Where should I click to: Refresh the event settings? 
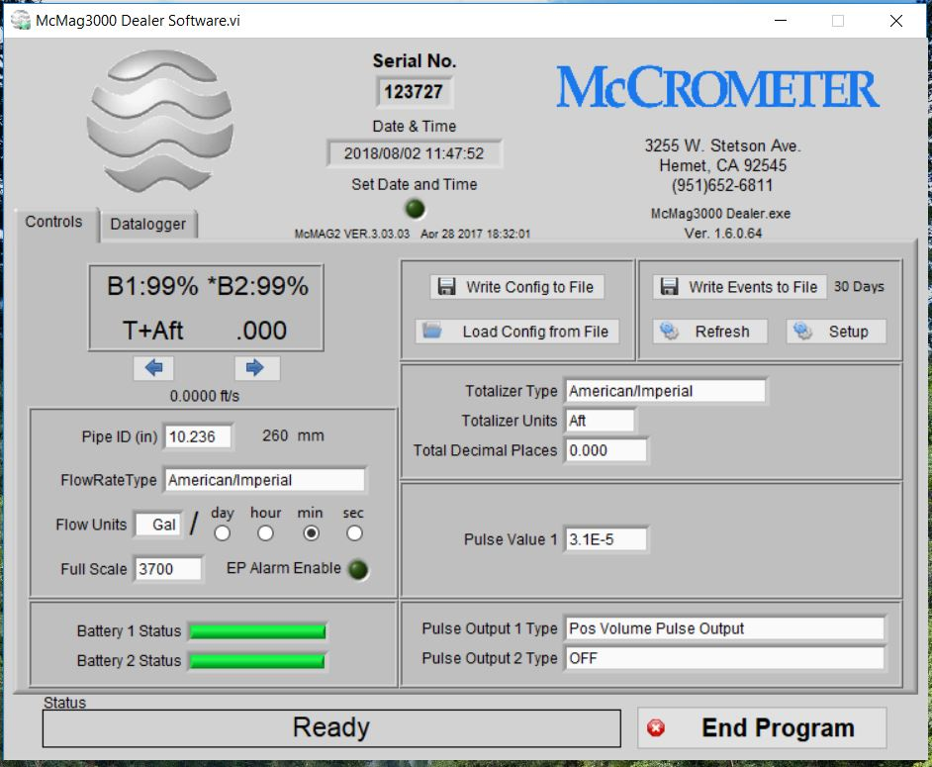711,332
